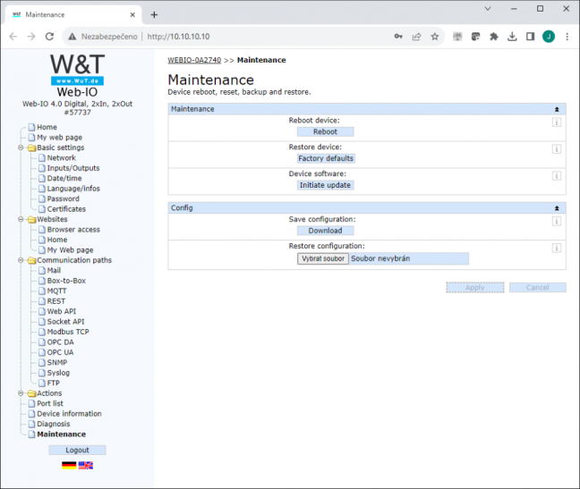Viewport: 580px width, 489px height.
Task: Follow the WEBIO-0A2740 breadcrumb link
Action: tap(194, 60)
